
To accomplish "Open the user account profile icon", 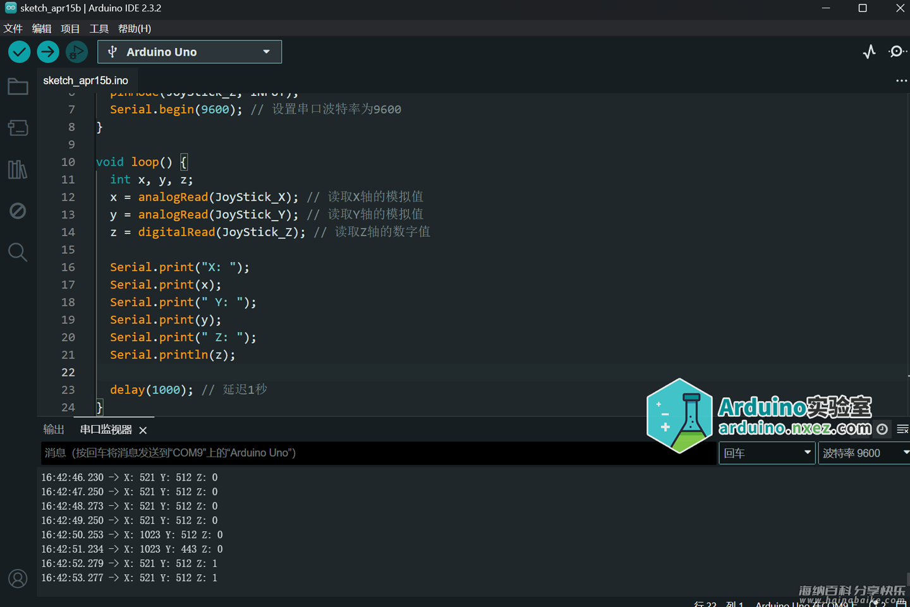I will pyautogui.click(x=18, y=579).
